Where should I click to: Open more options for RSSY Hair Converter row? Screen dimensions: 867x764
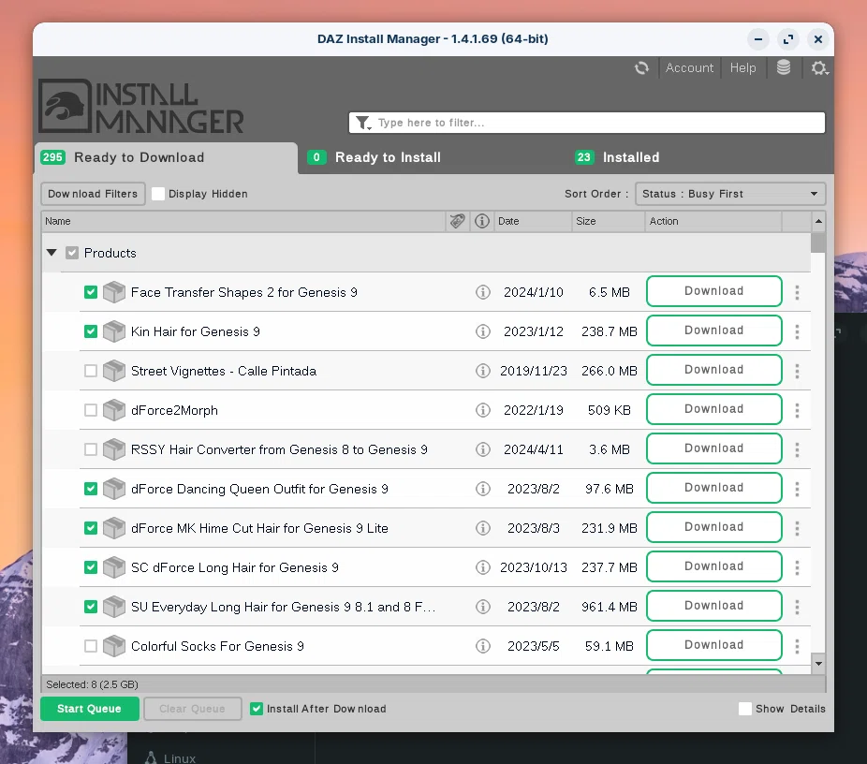click(x=797, y=449)
